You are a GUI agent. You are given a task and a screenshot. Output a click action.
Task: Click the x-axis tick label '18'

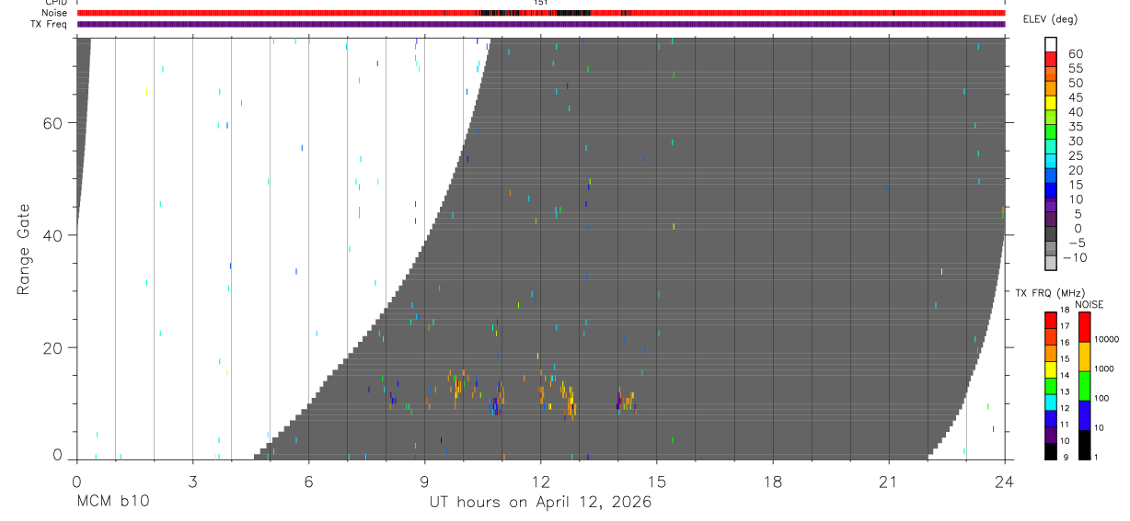tap(772, 481)
